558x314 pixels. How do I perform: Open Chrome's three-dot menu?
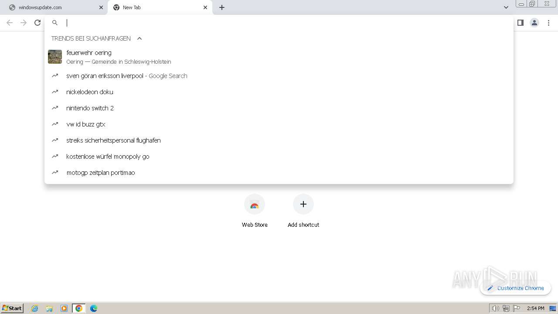[x=549, y=23]
